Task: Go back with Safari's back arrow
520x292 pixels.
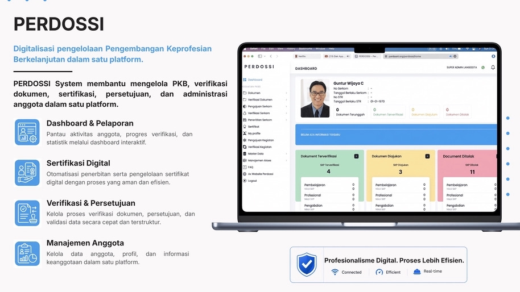Action: pos(271,56)
